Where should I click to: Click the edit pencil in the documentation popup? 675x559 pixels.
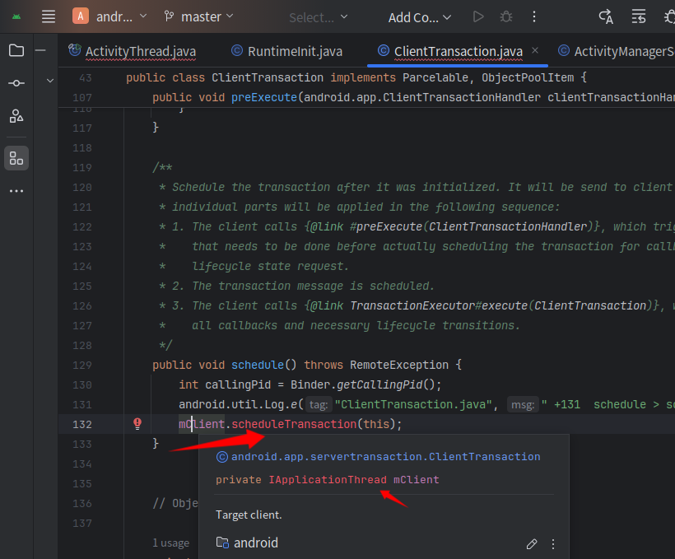click(x=532, y=544)
